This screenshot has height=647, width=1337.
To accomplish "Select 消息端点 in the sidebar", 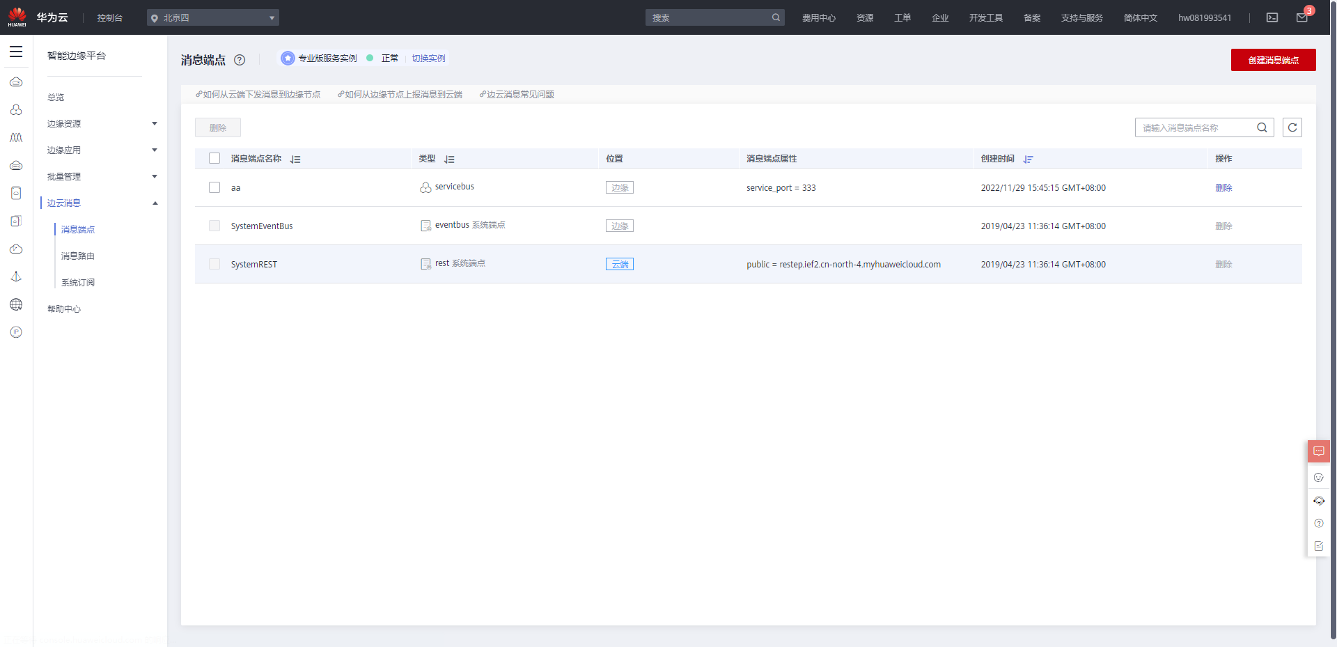I will point(78,229).
